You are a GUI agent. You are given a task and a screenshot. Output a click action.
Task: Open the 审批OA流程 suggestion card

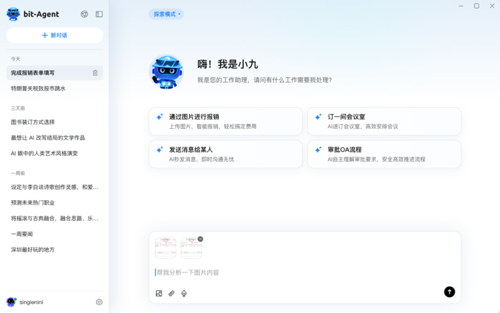click(x=384, y=154)
